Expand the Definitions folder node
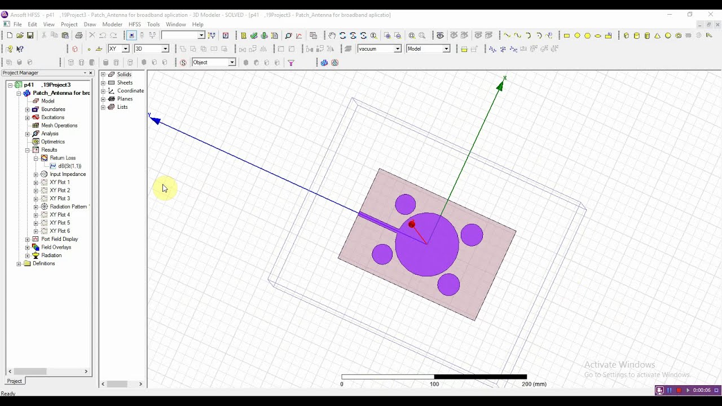Viewport: 722px width, 406px height. pos(19,263)
